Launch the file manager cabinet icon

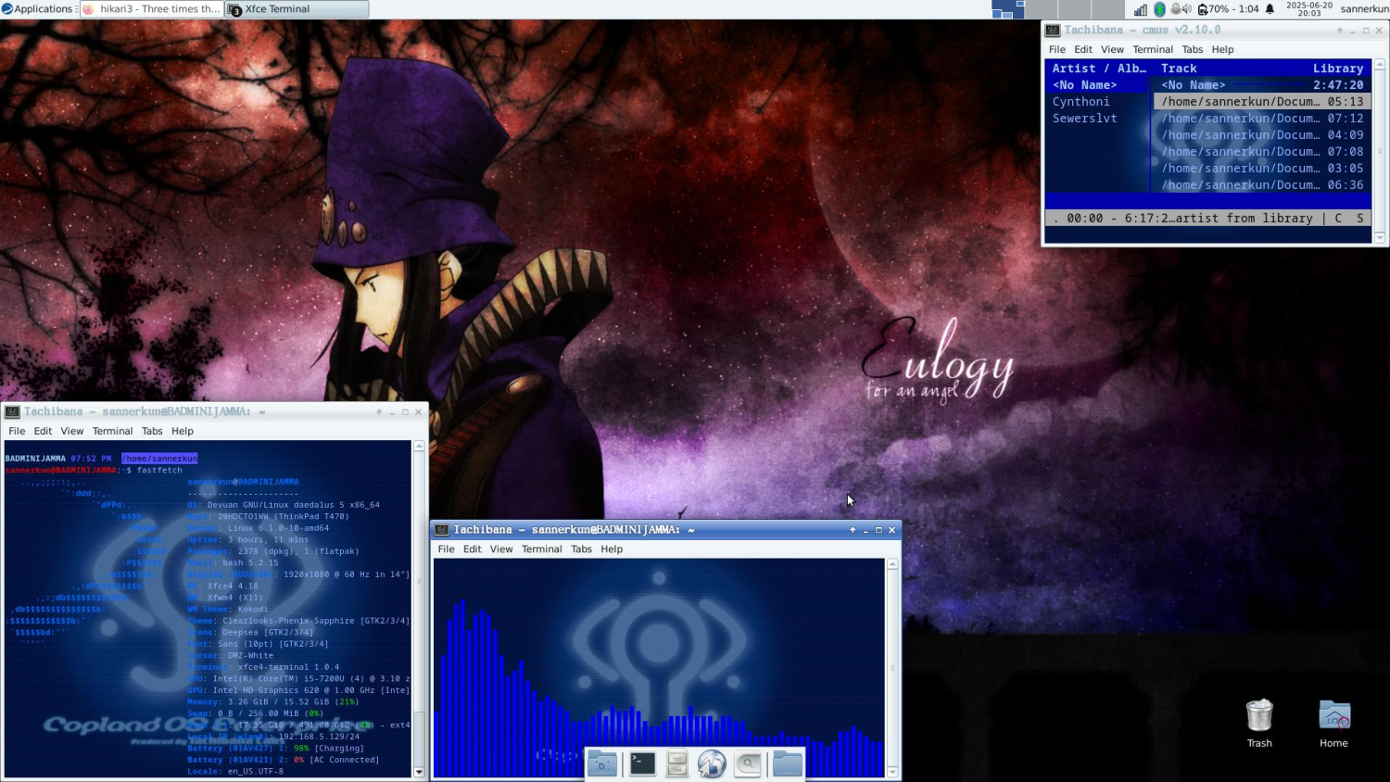click(x=677, y=764)
